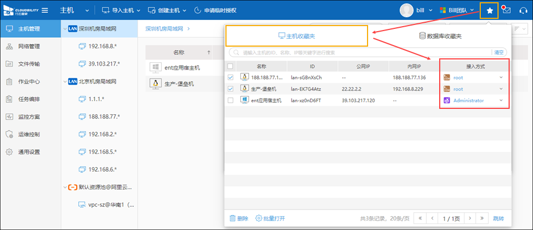Viewport: 533px width, 230px height.
Task: Open 监控方案 in the sidebar
Action: [x=28, y=117]
